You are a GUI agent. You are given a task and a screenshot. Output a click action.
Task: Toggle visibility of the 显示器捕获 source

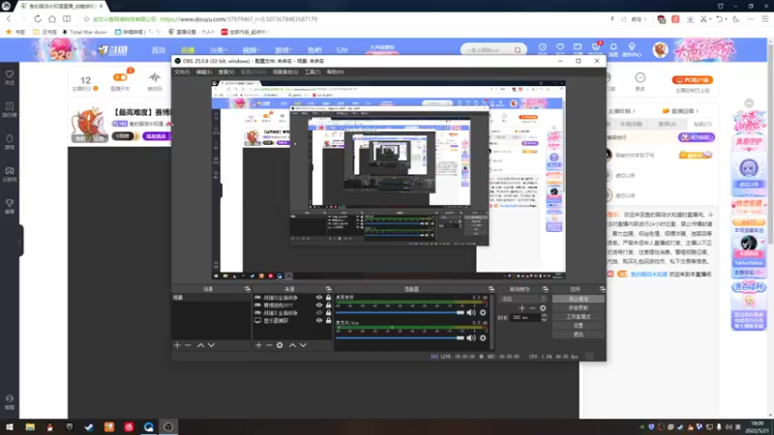tap(319, 321)
